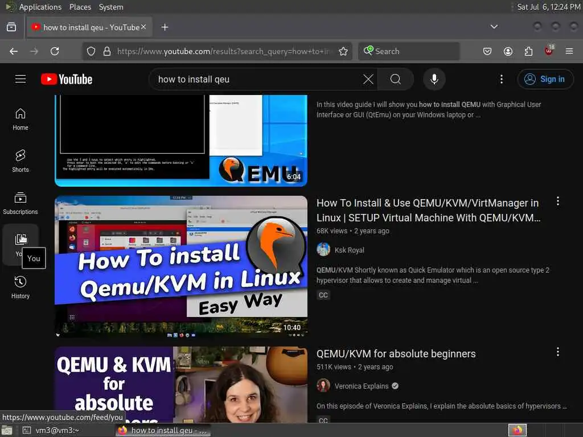Open Firefox tracking protection shield
This screenshot has height=437, width=583.
click(91, 51)
